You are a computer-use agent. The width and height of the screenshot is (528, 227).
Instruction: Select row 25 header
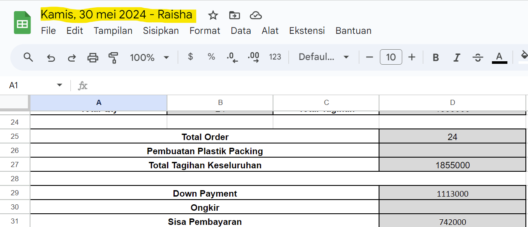point(15,137)
